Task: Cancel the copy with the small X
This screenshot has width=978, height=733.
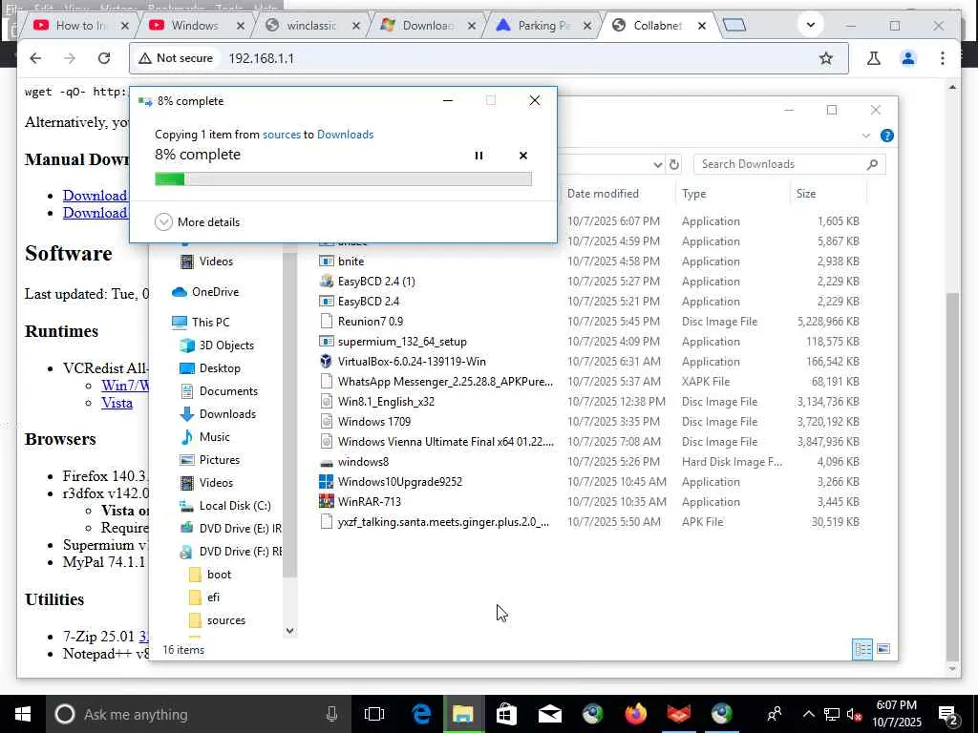Action: pyautogui.click(x=523, y=156)
